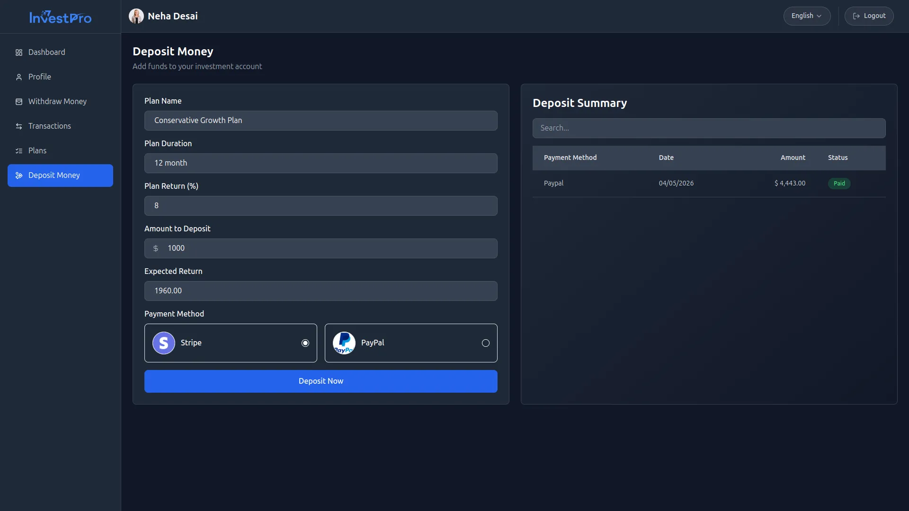Click the Paypal cell in deposit table
This screenshot has height=511, width=909.
tap(553, 184)
